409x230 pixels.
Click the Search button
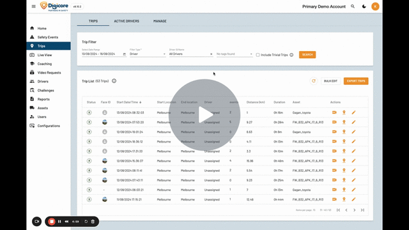pos(307,55)
